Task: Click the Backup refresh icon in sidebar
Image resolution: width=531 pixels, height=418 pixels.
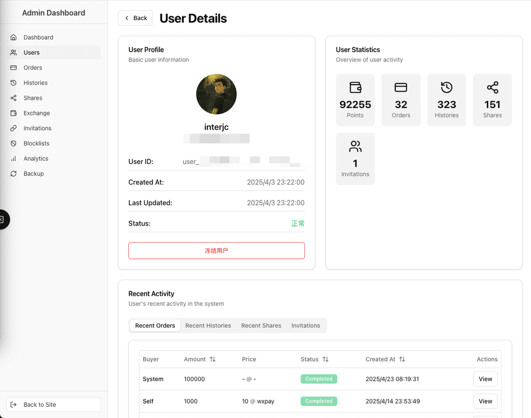Action: pos(14,174)
